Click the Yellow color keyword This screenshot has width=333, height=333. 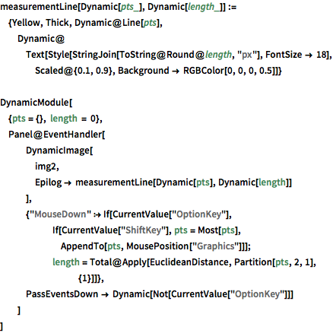point(26,23)
